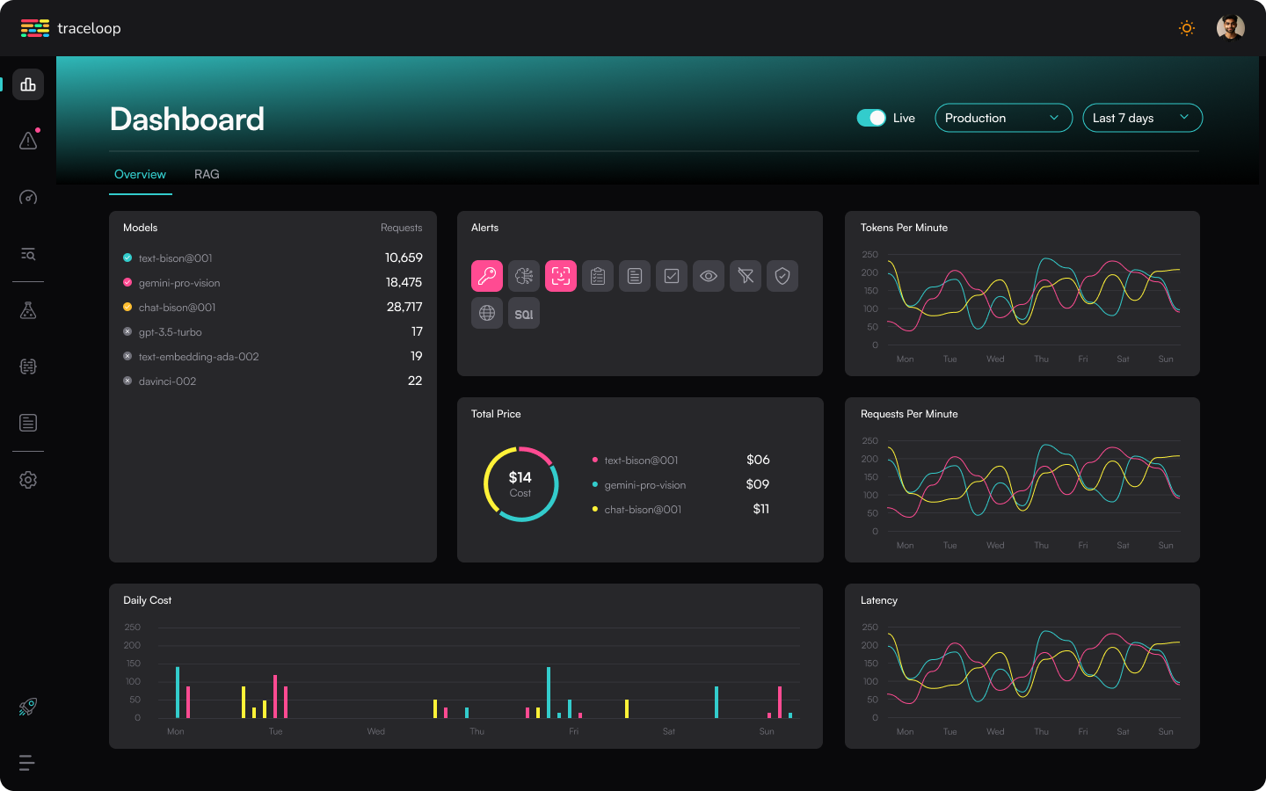Open the dashboard chart icon in sidebar
This screenshot has width=1266, height=791.
click(x=28, y=84)
